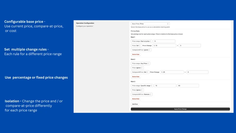Click 'Configure your operation' subtitle text
The width and height of the screenshot is (236, 133).
point(84,26)
